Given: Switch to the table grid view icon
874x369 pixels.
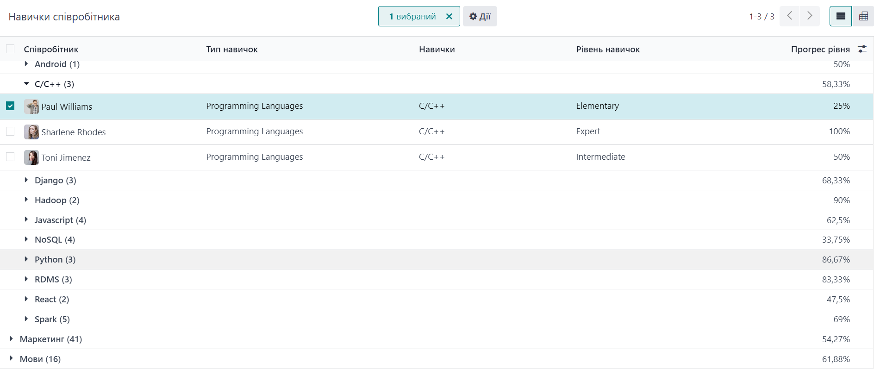Looking at the screenshot, I should (863, 16).
